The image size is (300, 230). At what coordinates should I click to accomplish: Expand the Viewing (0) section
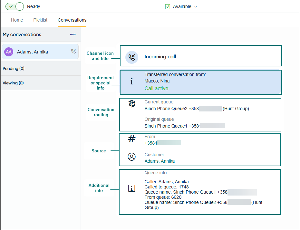[x=41, y=83]
